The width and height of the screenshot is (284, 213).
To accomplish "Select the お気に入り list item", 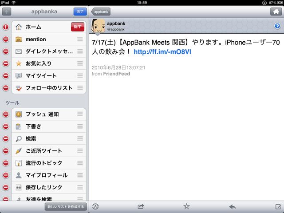I will pyautogui.click(x=49, y=63).
